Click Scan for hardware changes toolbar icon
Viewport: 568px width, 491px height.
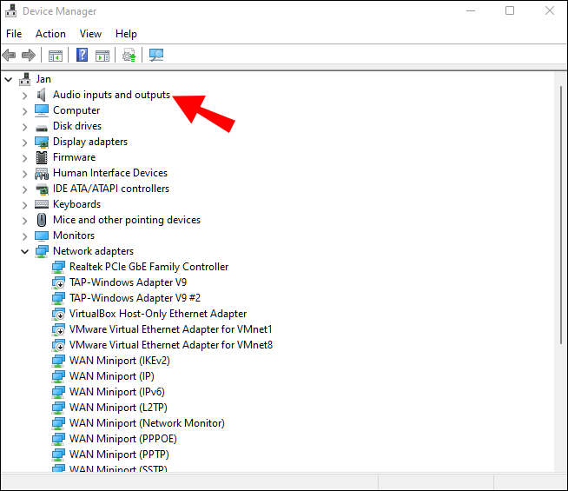156,56
